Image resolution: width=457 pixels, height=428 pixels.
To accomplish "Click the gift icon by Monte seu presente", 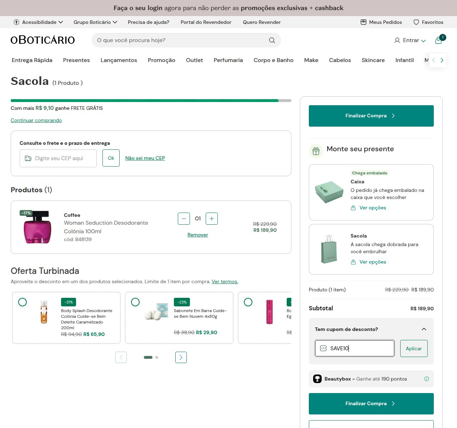I will pyautogui.click(x=316, y=151).
